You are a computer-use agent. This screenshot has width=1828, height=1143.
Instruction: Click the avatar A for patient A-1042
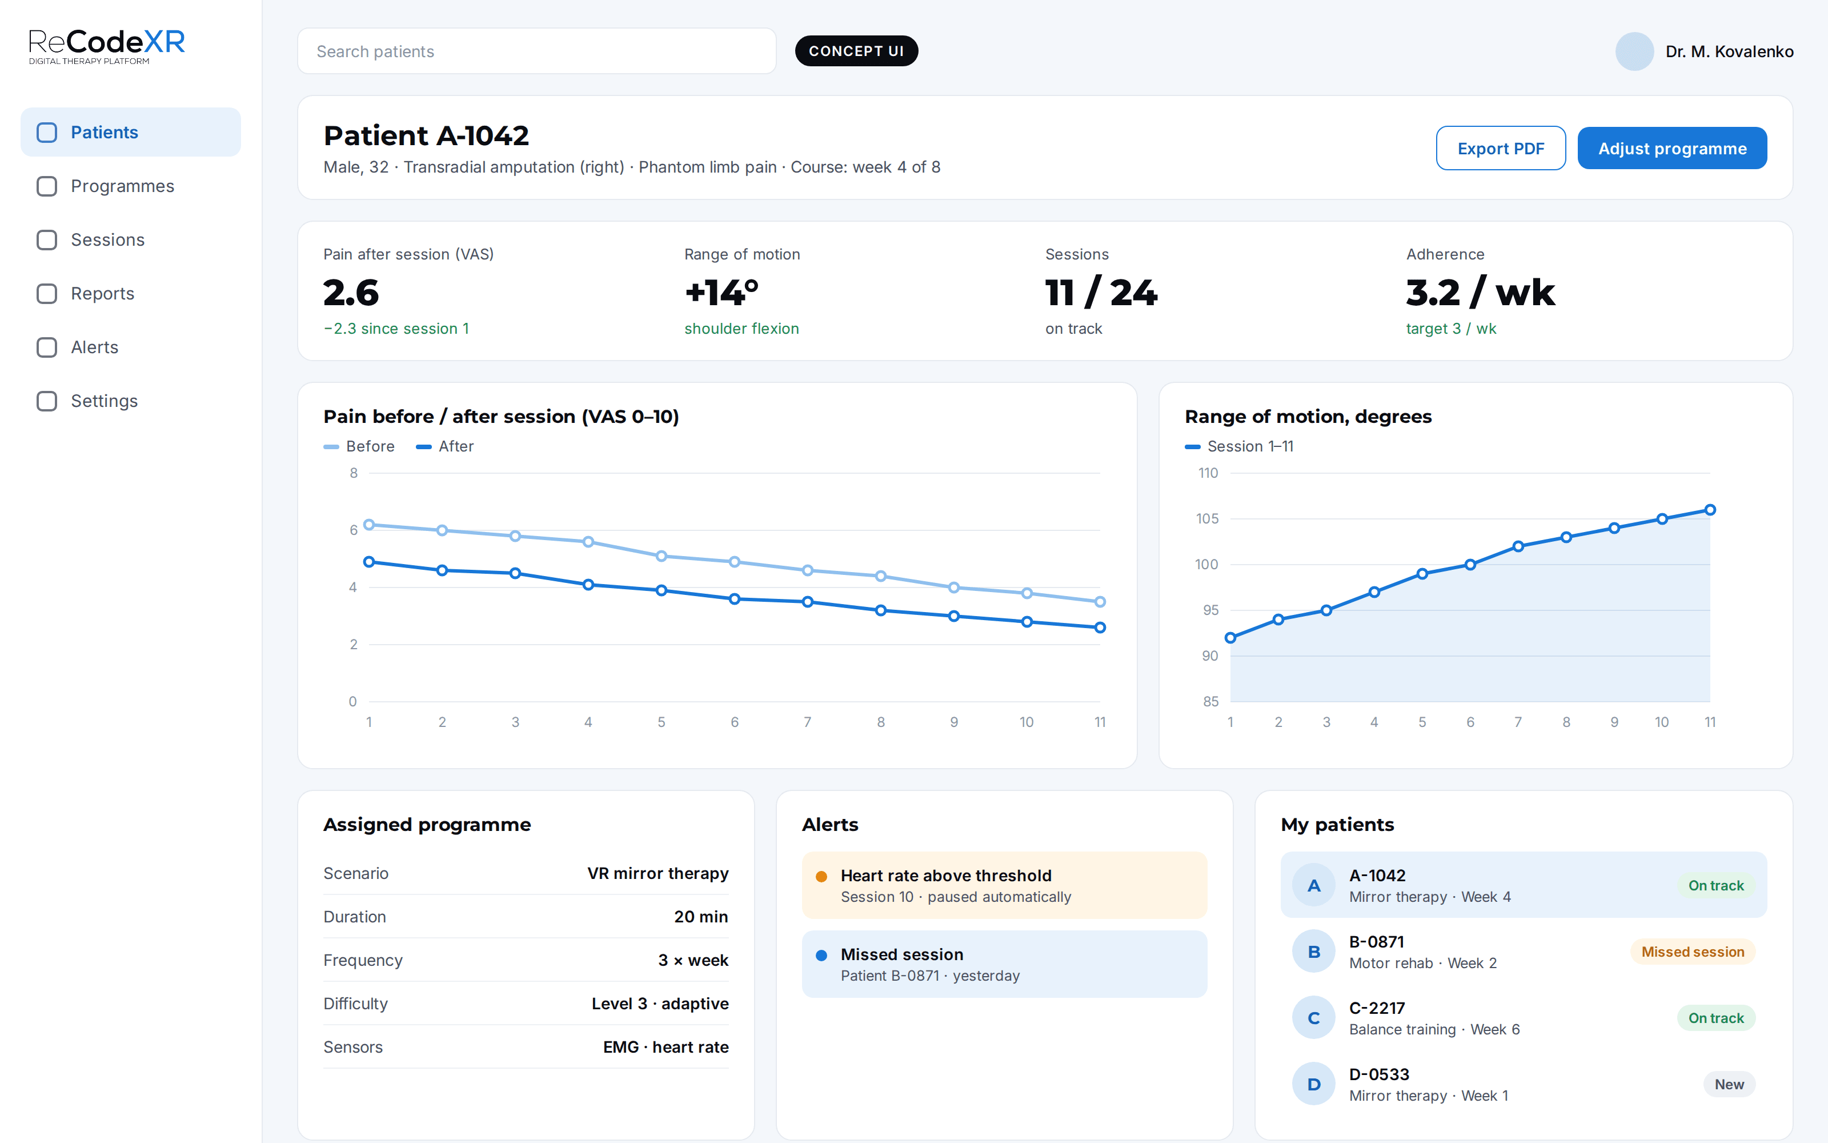[x=1314, y=885]
